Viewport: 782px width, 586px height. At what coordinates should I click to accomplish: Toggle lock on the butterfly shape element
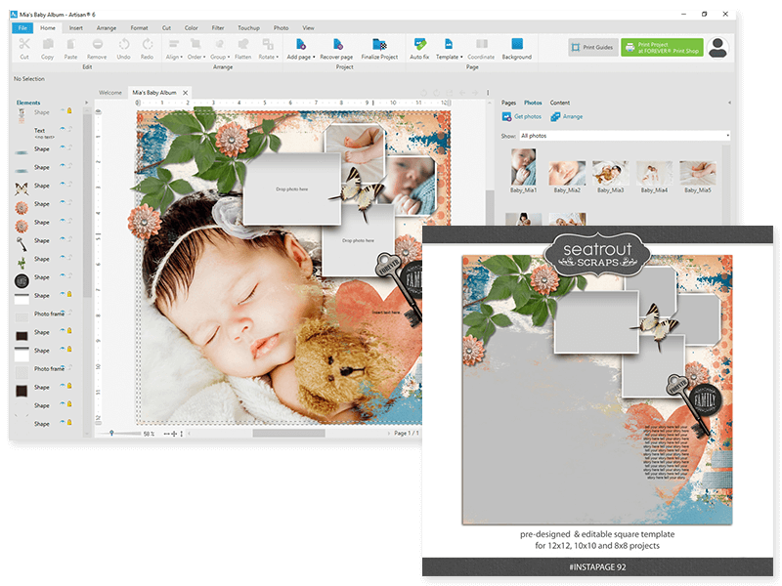(x=69, y=184)
